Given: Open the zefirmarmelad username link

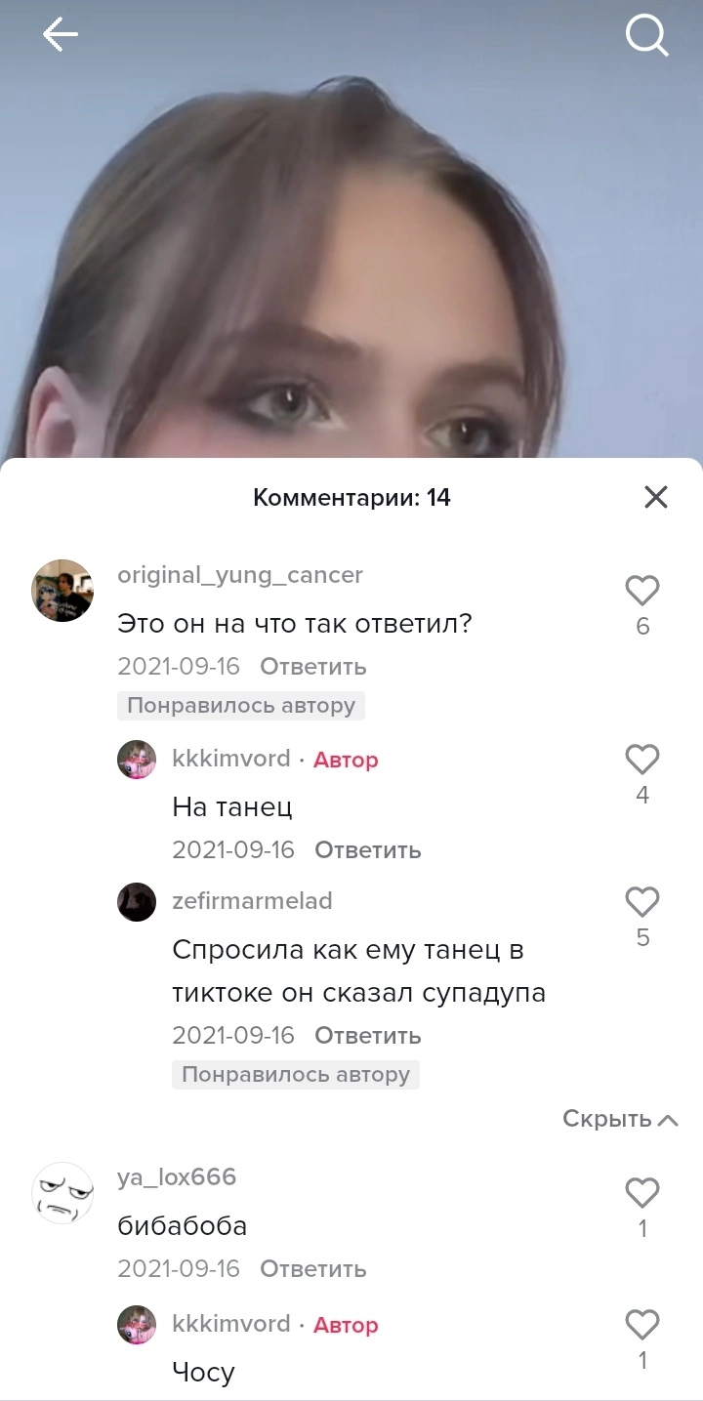Looking at the screenshot, I should tap(252, 901).
